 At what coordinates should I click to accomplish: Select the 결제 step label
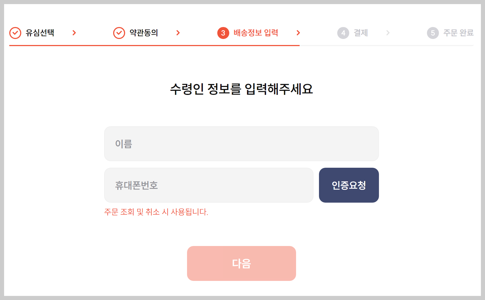(360, 33)
